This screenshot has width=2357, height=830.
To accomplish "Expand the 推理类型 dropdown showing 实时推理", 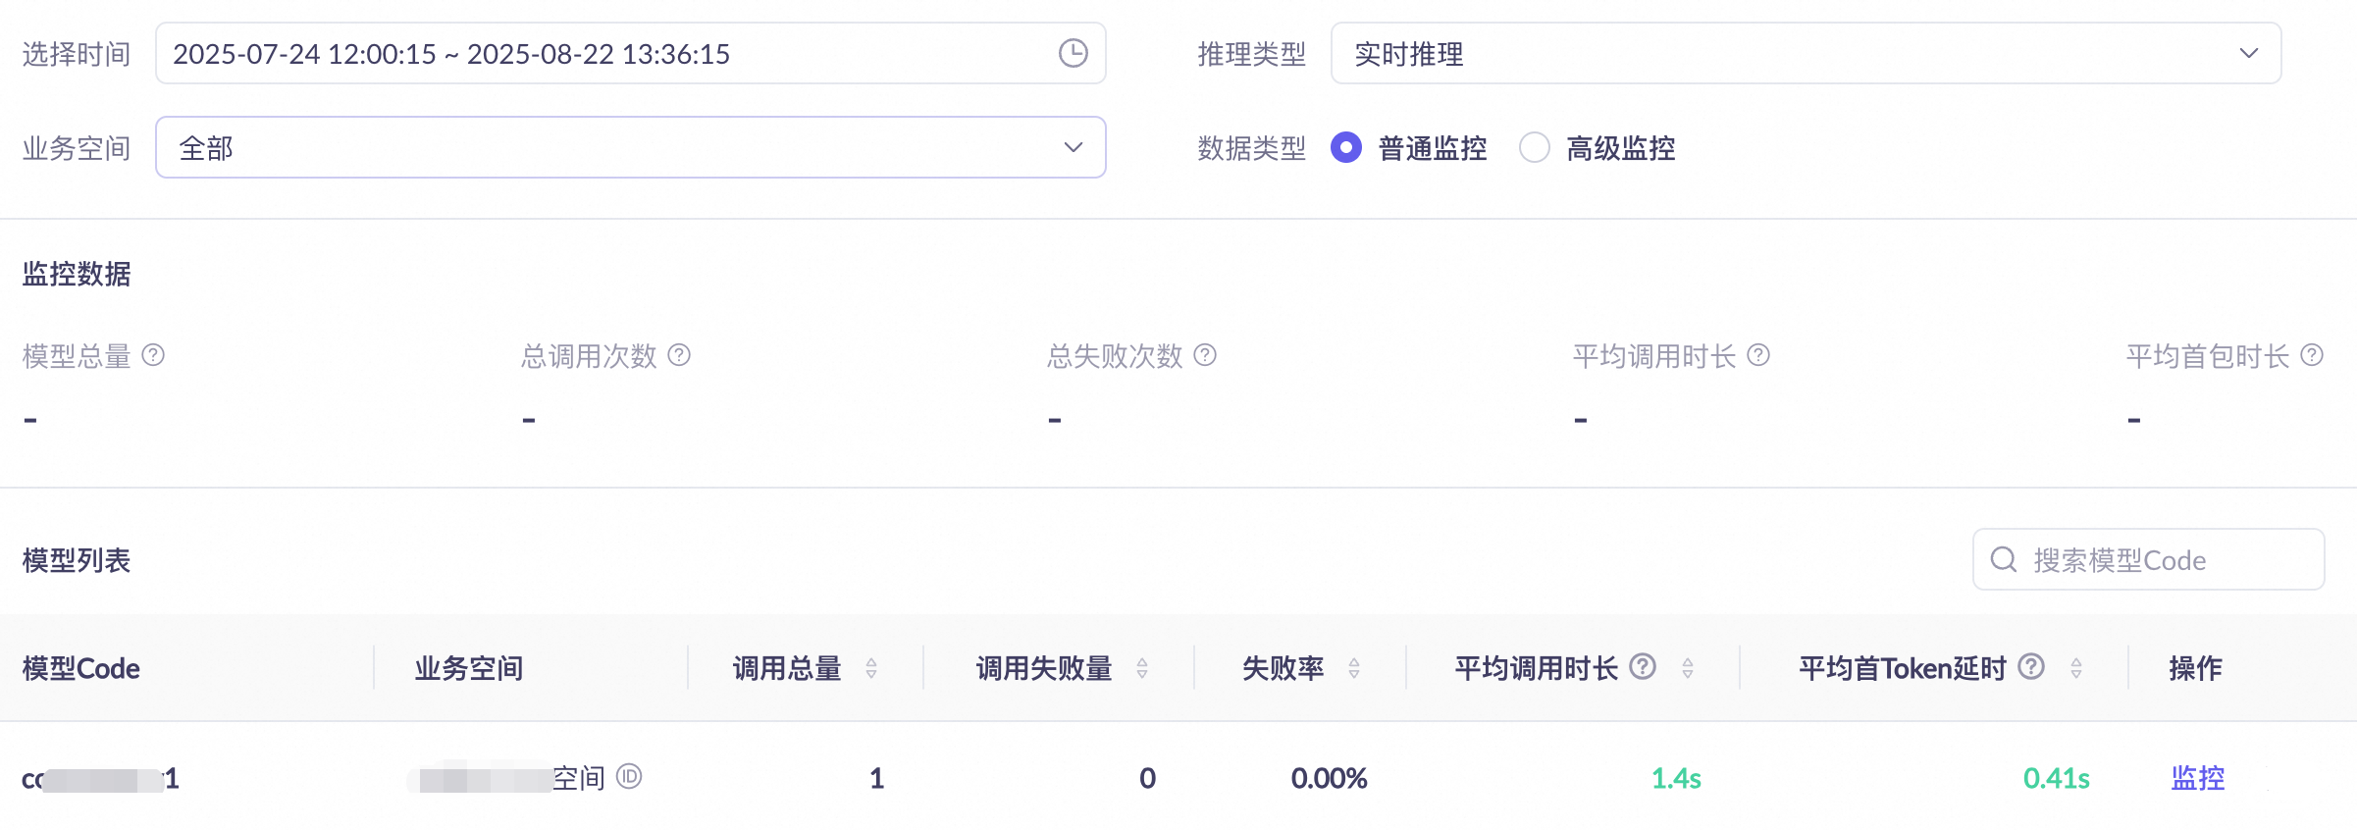I will [1806, 53].
